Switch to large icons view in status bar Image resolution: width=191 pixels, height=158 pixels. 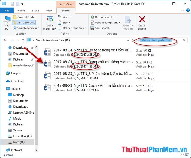pyautogui.click(x=187, y=155)
